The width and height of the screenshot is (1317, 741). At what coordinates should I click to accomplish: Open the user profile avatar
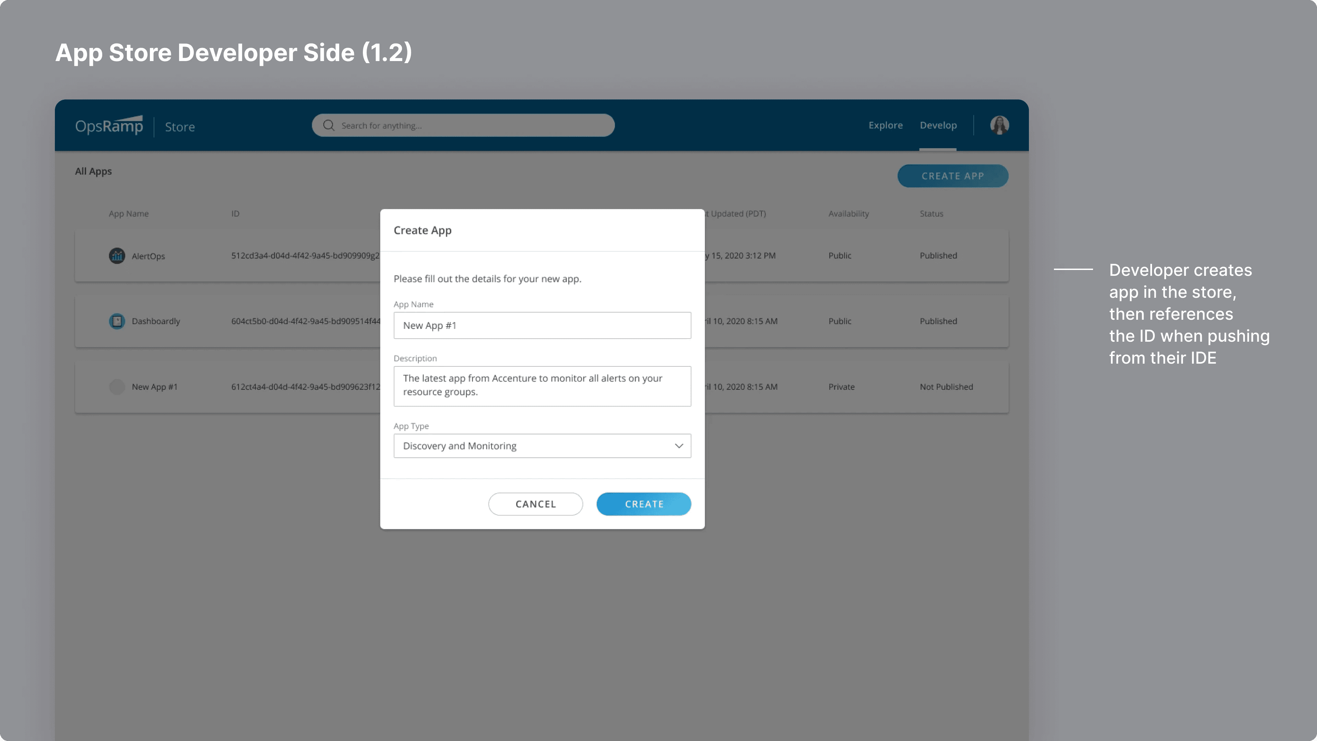(999, 125)
